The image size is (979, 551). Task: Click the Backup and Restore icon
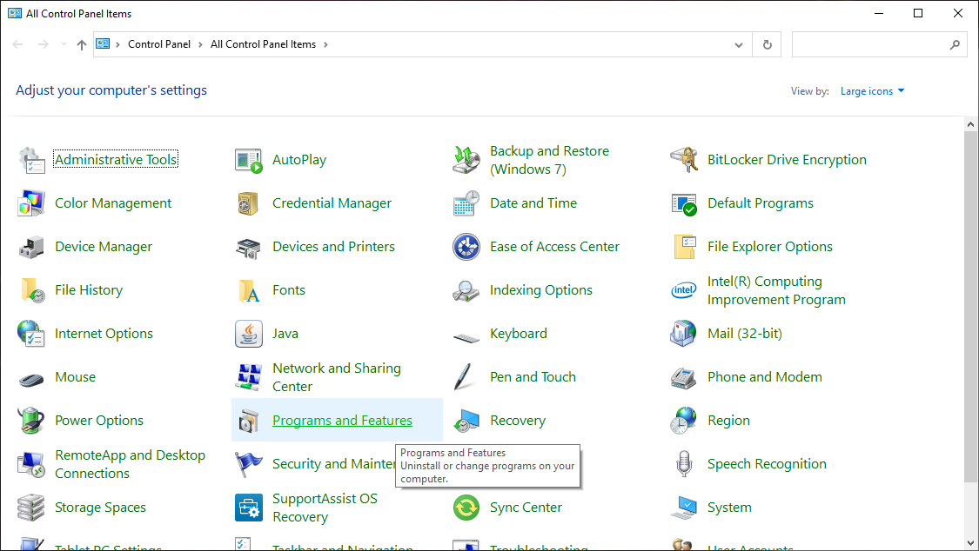[466, 160]
